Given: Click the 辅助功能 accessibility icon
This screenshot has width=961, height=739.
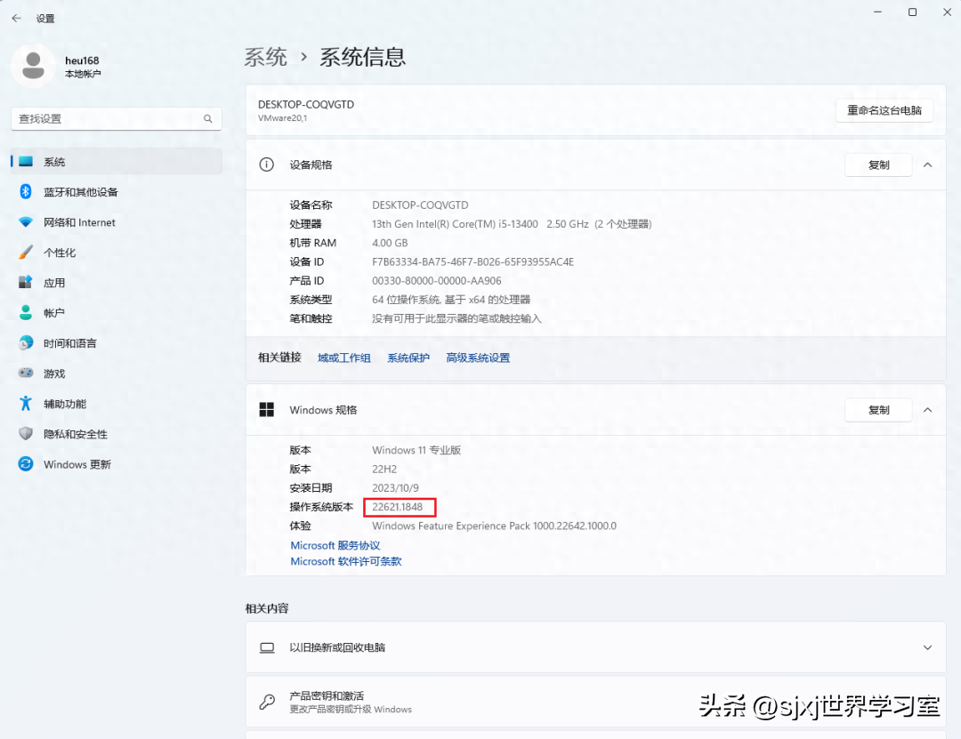Looking at the screenshot, I should (26, 403).
